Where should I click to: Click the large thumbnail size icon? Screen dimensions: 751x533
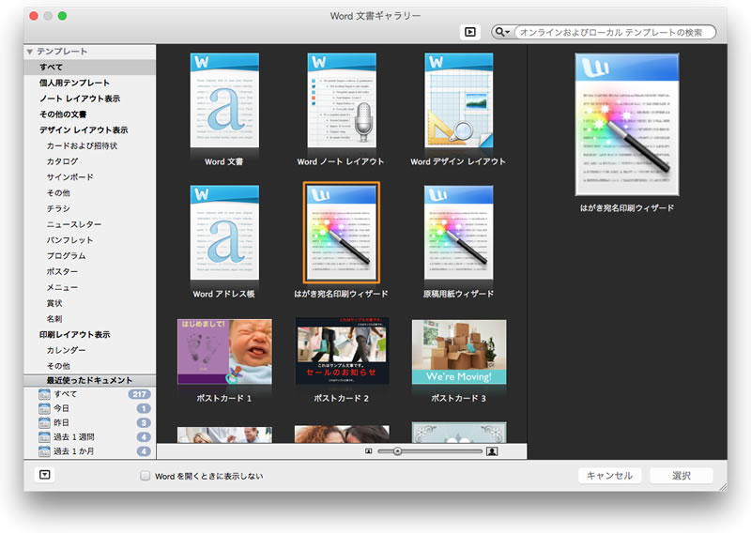point(492,451)
